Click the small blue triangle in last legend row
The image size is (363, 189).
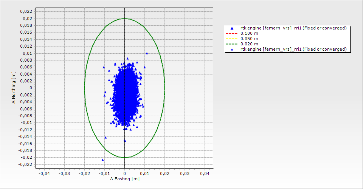[x=232, y=49]
